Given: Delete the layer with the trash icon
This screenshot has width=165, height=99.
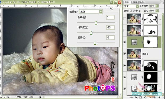Looking at the screenshot, I should [x=159, y=97].
